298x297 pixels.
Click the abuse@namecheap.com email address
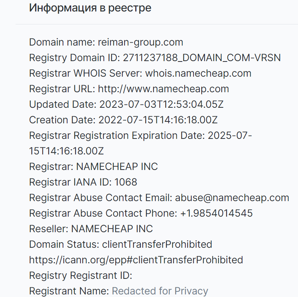(232, 198)
